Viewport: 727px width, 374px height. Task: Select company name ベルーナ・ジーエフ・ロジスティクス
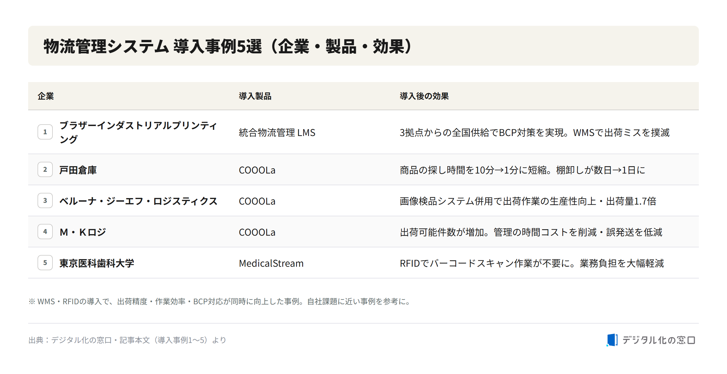138,201
